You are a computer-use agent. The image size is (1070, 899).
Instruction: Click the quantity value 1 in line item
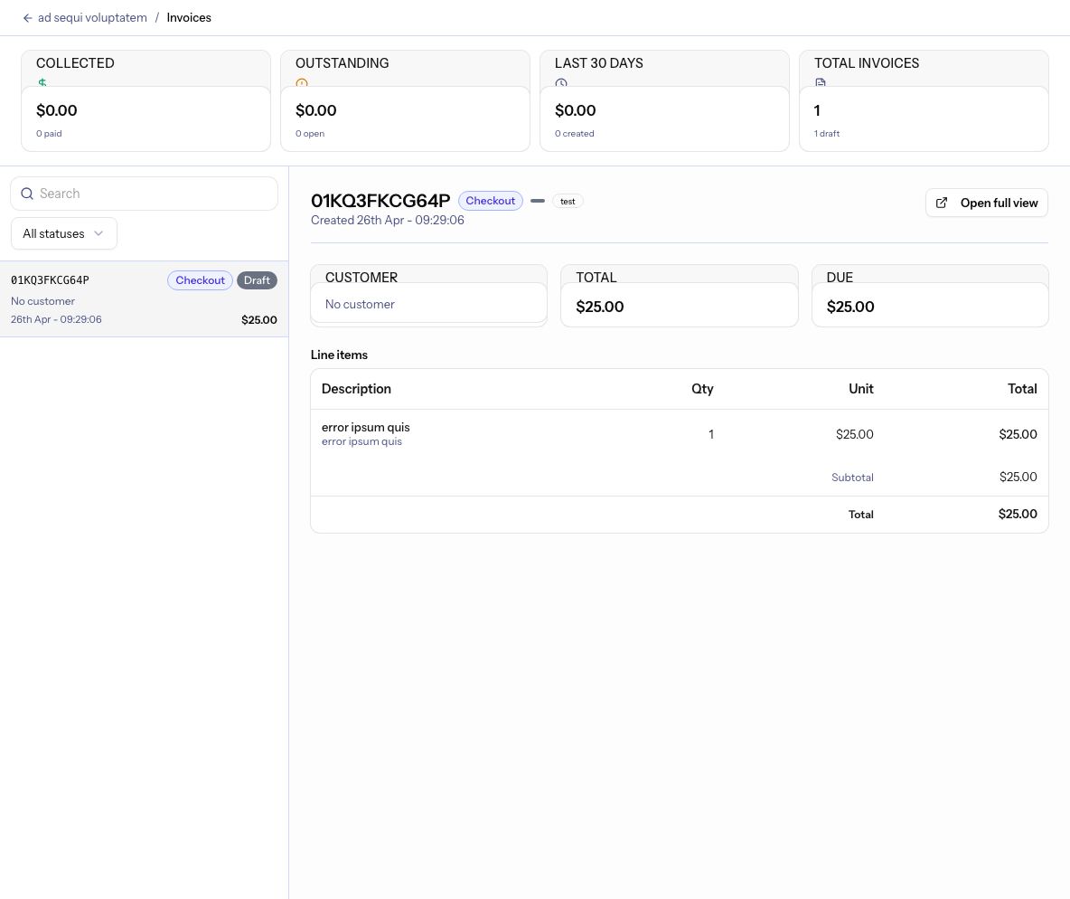(x=711, y=434)
